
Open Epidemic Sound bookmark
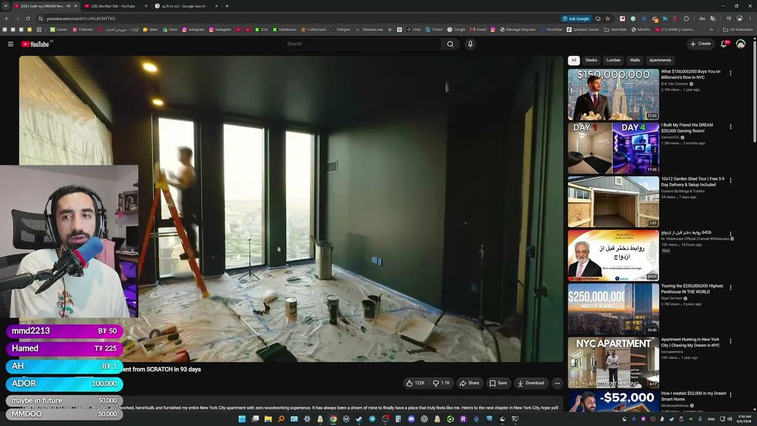tap(582, 30)
